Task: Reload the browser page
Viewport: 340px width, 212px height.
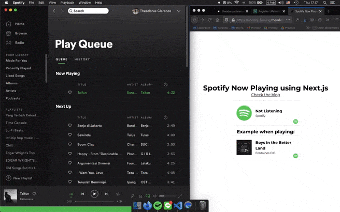Action: [x=210, y=20]
